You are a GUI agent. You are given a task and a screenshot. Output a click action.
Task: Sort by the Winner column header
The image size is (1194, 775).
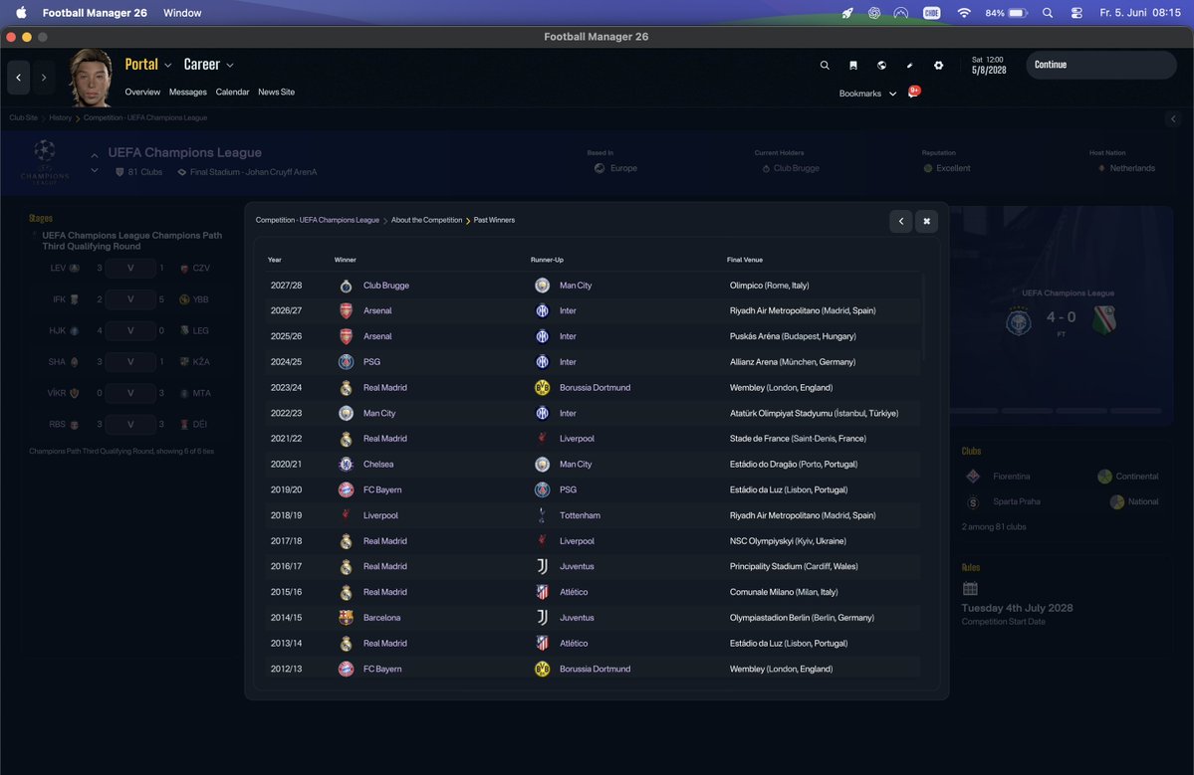(345, 260)
